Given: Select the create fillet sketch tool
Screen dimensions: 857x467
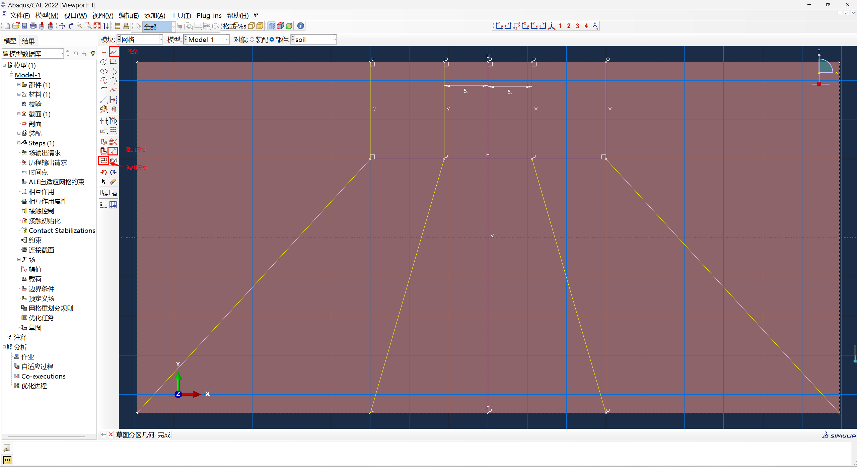Looking at the screenshot, I should click(104, 90).
